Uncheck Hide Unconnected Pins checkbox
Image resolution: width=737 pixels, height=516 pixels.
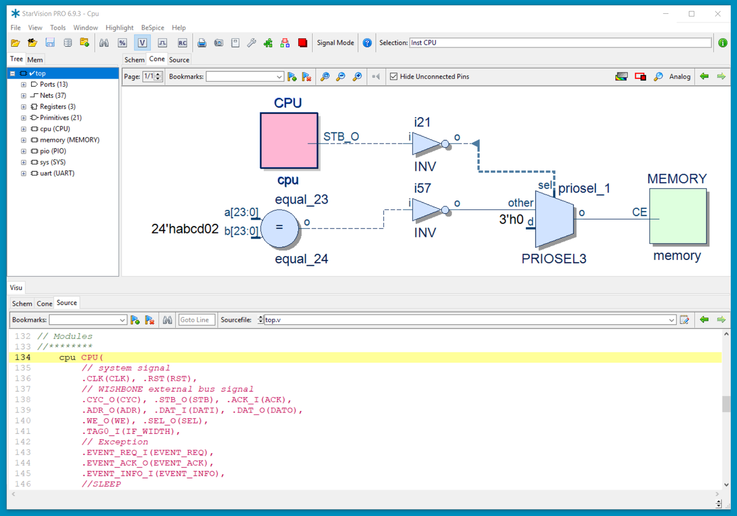(394, 77)
